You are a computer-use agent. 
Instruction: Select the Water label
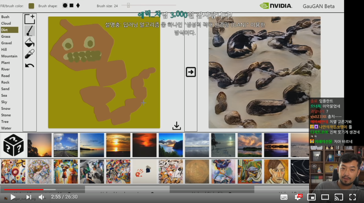pos(6,128)
